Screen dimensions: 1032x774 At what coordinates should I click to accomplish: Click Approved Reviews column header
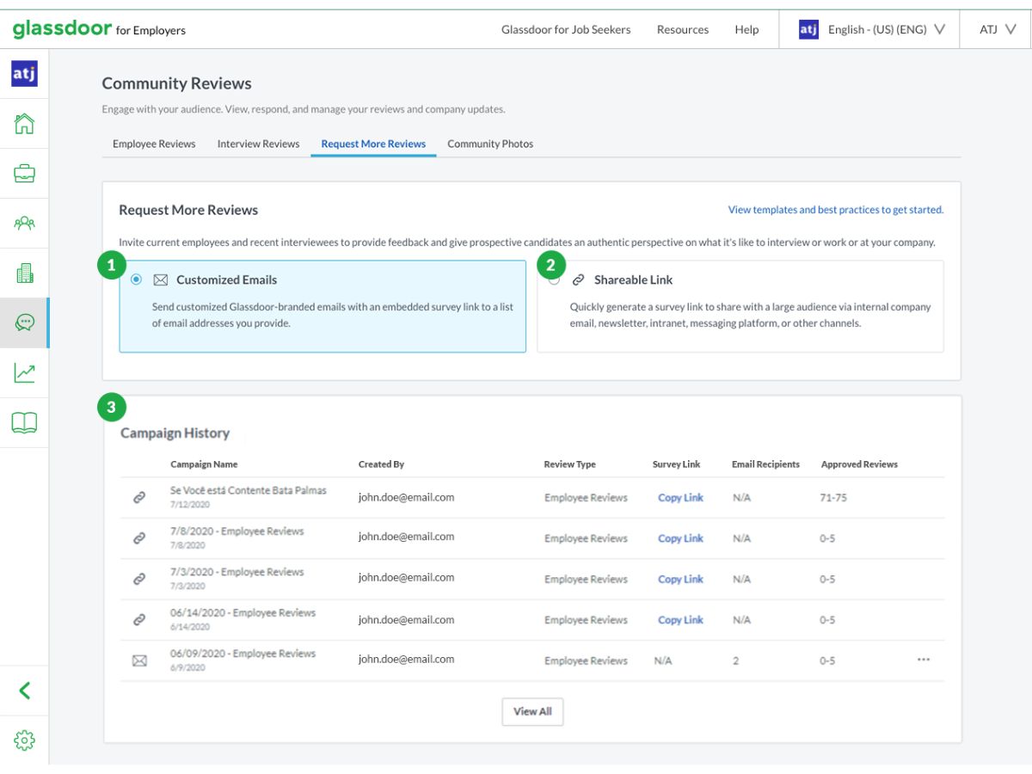click(859, 464)
